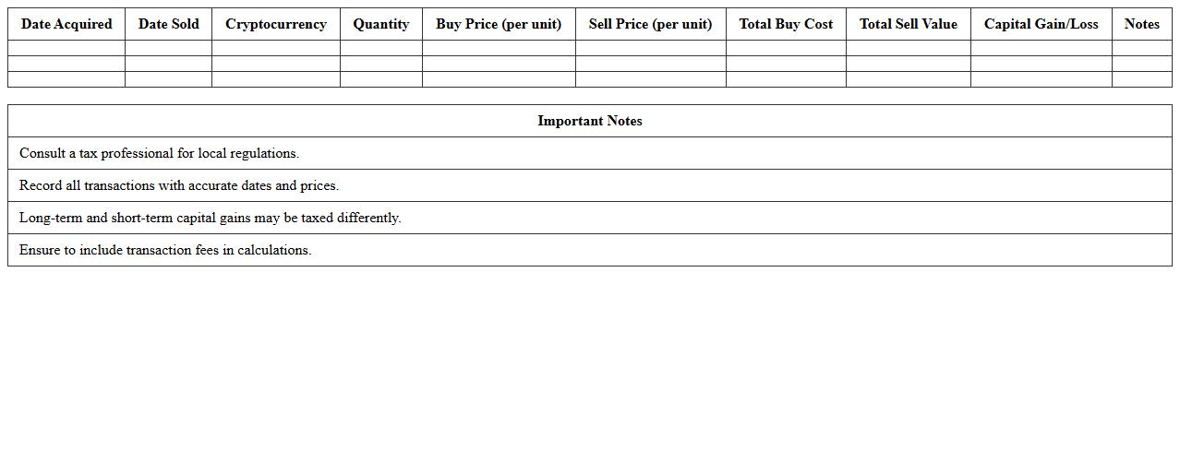Image resolution: width=1180 pixels, height=462 pixels.
Task: Click the Capital Gain/Loss column header
Action: (1041, 24)
